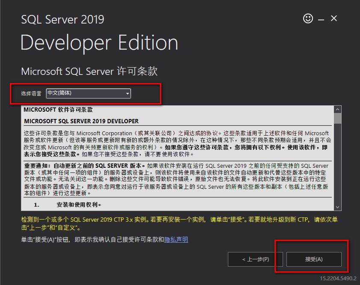This screenshot has height=285, width=360.
Task: Close the SQL Server 2019 installer
Action: 334,18
